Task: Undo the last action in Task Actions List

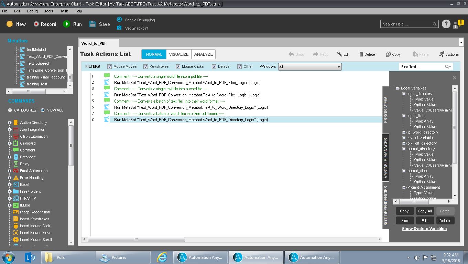Action: tap(296, 54)
